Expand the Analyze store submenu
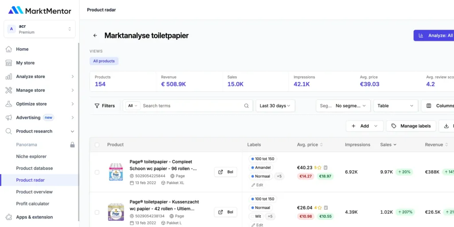 [72, 76]
